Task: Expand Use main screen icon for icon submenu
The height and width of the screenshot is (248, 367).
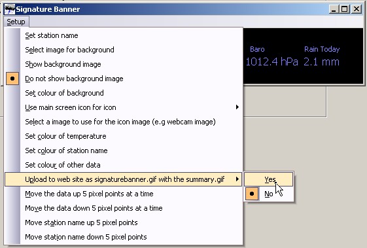Action: tap(124, 107)
